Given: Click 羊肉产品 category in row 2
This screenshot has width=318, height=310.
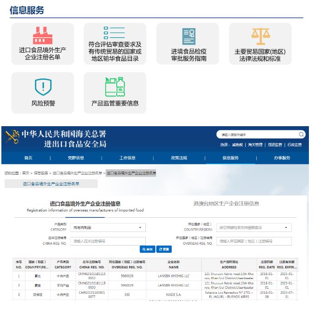Looking at the screenshot, I should point(63,285).
